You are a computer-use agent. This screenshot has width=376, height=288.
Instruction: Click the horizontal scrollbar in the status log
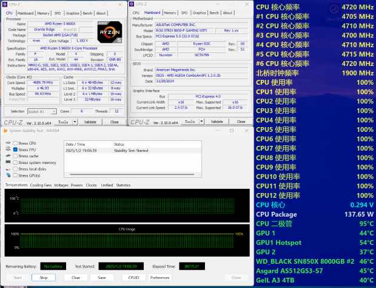pos(132,174)
